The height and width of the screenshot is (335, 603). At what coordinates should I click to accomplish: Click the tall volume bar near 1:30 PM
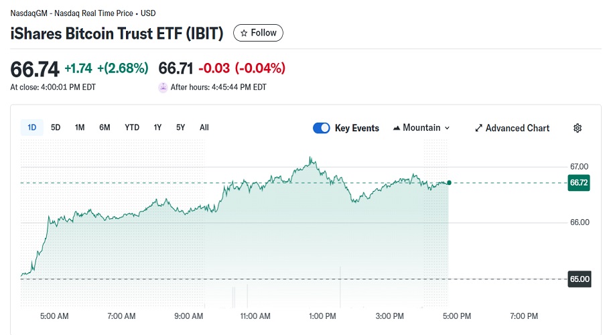pyautogui.click(x=341, y=288)
